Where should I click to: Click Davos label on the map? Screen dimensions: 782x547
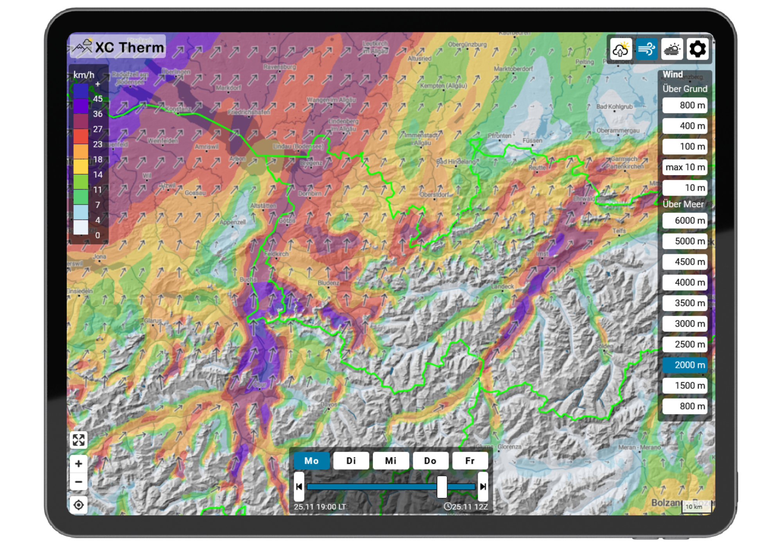[329, 404]
